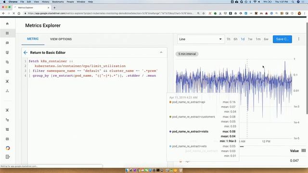Click the back arrow next to Return to Basic Editor
308x173 pixels.
pos(26,52)
